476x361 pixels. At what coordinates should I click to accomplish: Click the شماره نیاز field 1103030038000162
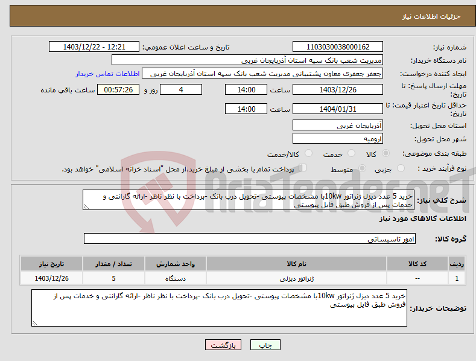click(x=338, y=47)
